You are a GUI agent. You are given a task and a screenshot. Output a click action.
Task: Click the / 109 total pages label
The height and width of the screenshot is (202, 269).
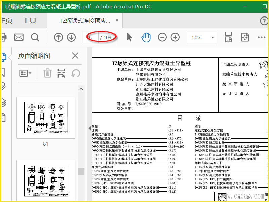[106, 37]
